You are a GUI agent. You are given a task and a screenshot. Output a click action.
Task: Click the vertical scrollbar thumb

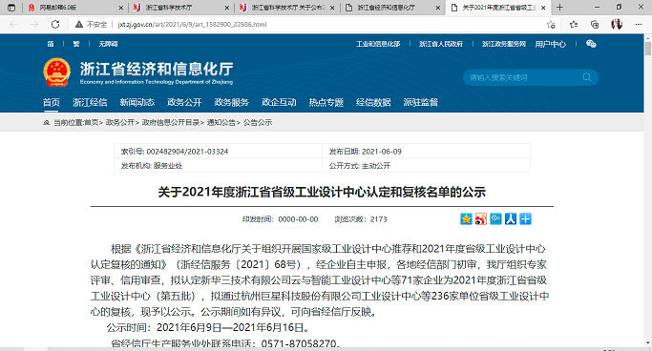(648, 49)
